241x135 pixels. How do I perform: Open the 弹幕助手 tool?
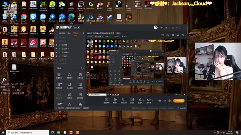[59, 76]
